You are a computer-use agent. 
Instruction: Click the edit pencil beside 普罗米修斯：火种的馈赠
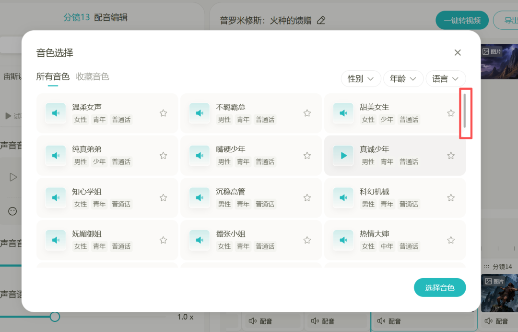coord(321,20)
